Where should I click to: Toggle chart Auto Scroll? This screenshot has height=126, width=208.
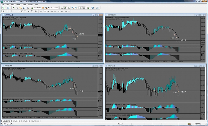pos(81,8)
